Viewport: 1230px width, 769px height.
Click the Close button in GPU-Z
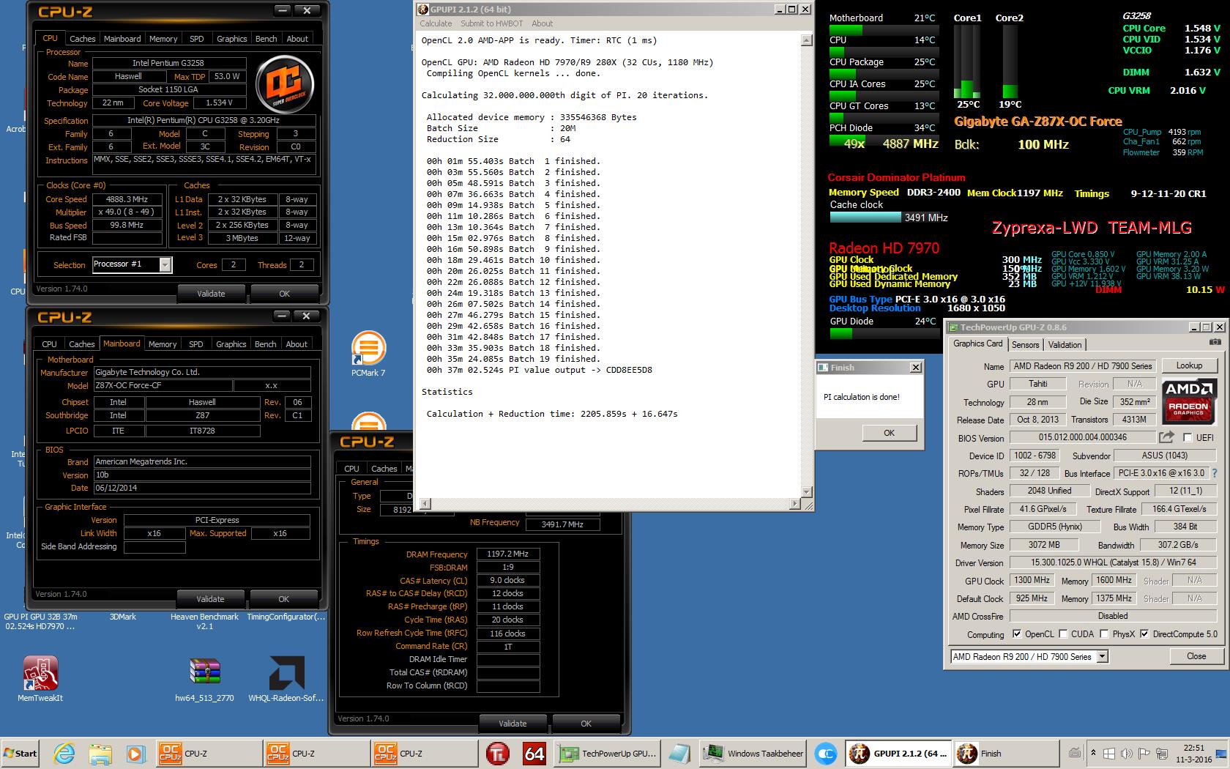point(1196,656)
